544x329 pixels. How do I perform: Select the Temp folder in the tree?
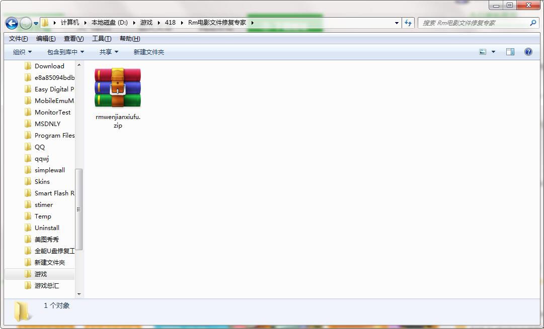[43, 216]
